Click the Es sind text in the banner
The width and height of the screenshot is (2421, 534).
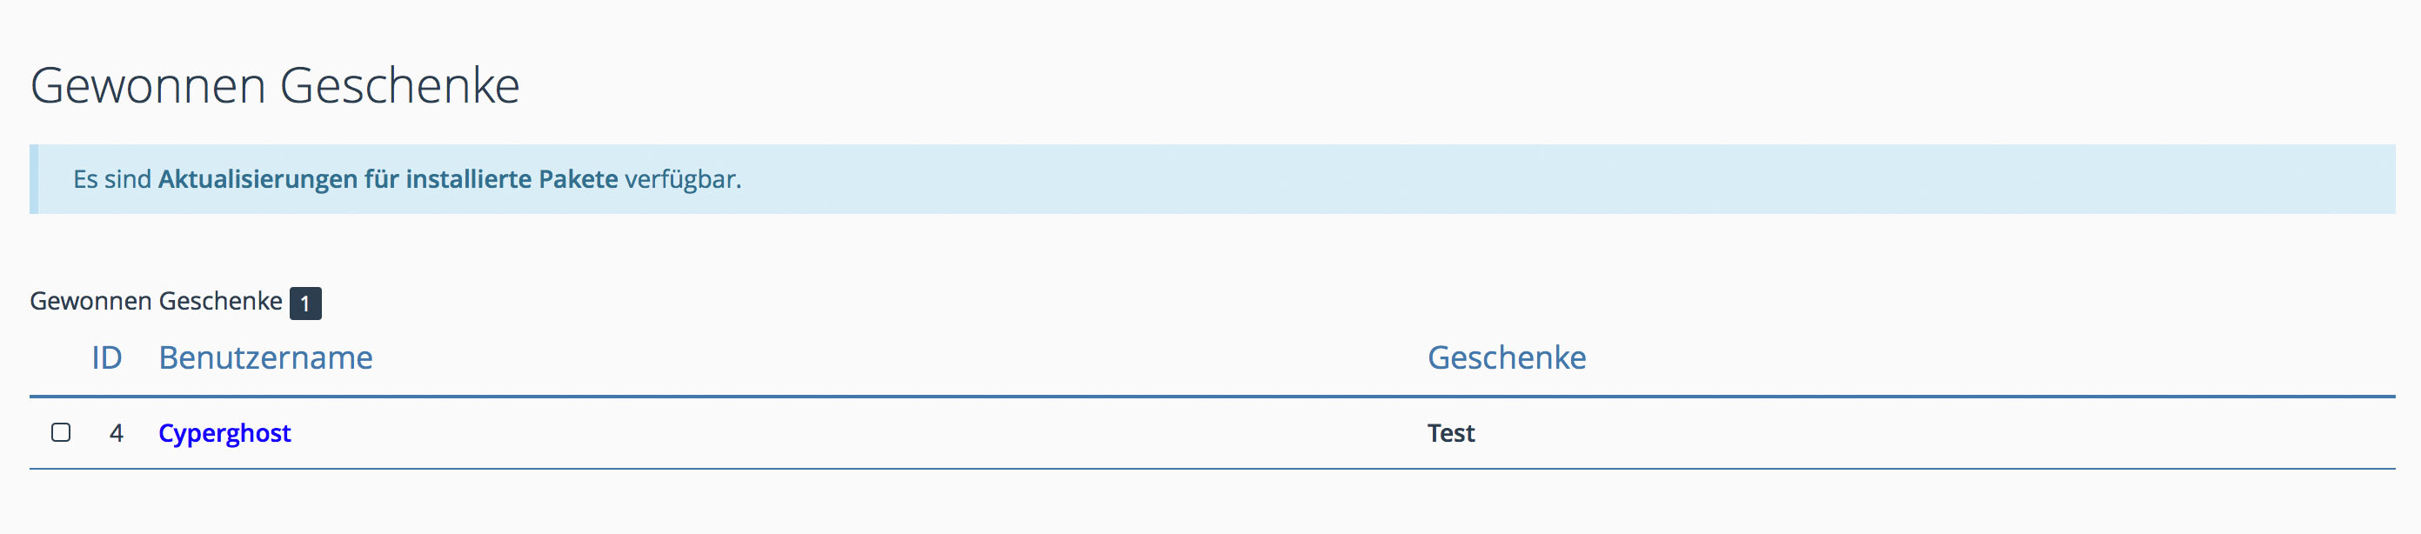tap(112, 179)
